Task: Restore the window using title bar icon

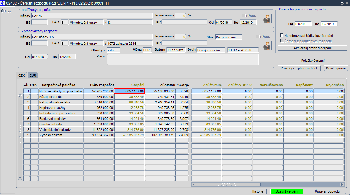Action: pos(342,3)
